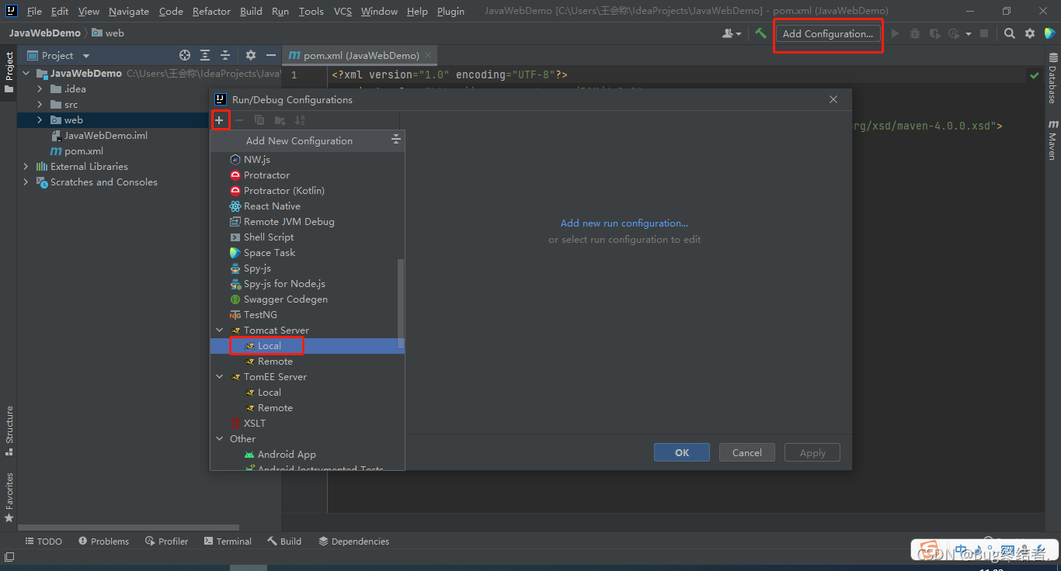
Task: Collapse the Tomcat Server group
Action: pyautogui.click(x=220, y=330)
